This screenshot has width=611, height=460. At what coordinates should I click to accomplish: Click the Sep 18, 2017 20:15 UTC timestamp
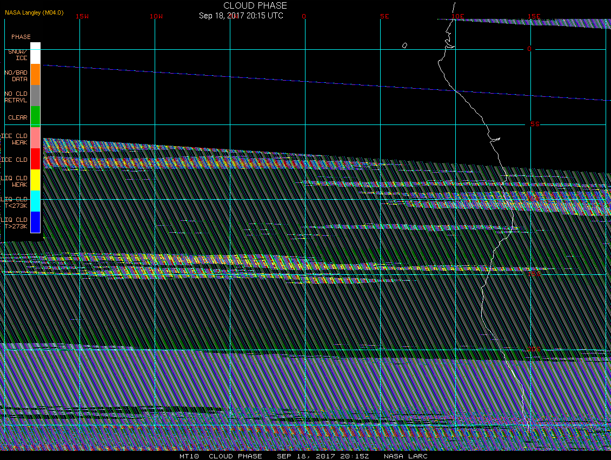(x=241, y=16)
